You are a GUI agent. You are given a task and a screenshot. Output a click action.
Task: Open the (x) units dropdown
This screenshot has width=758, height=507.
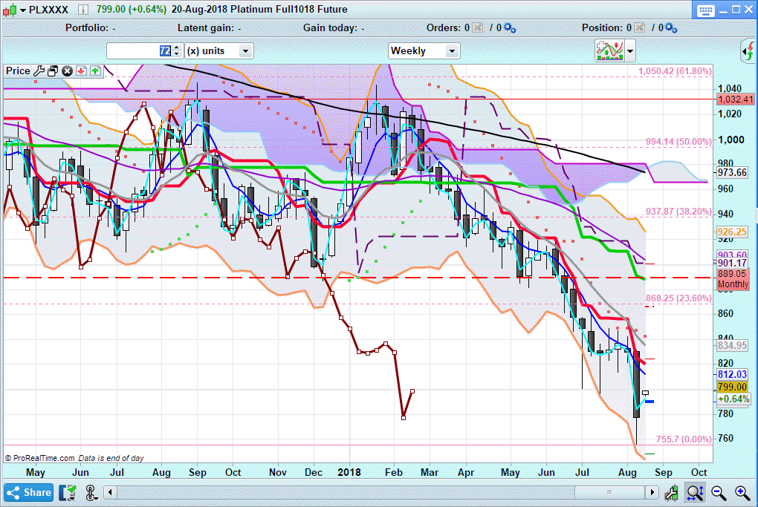point(219,50)
